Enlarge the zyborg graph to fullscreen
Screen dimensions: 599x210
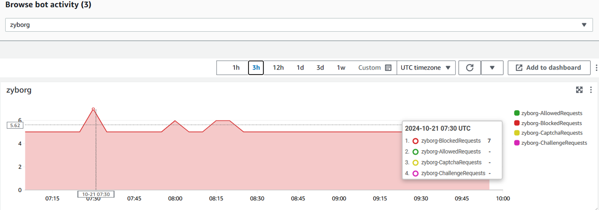579,90
